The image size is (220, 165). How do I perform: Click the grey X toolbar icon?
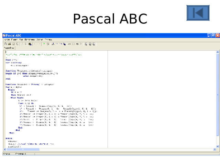[81, 44]
